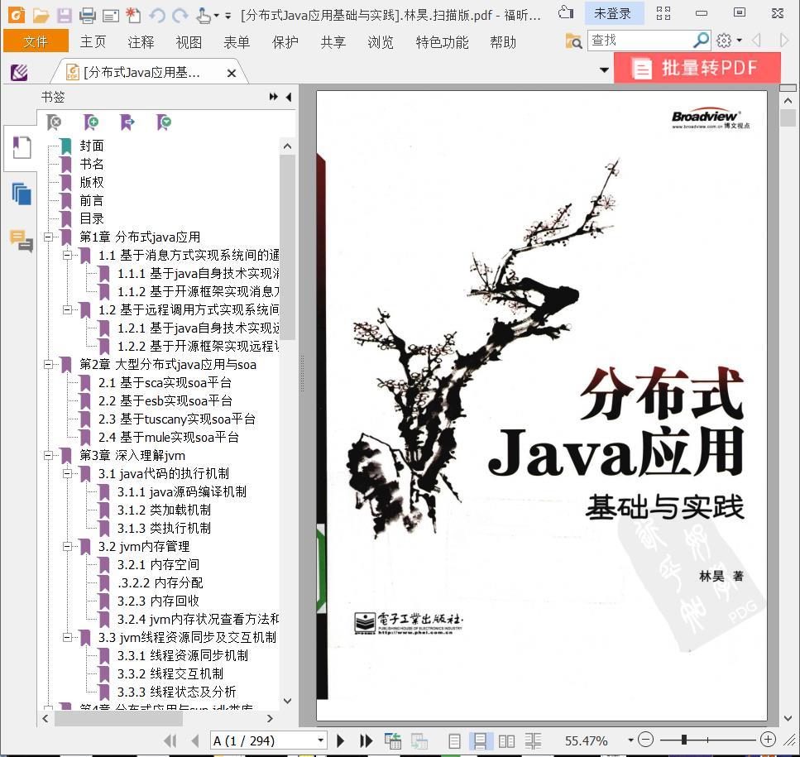
Task: Collapse the 第3章 深入理解jvm node
Action: pos(48,455)
